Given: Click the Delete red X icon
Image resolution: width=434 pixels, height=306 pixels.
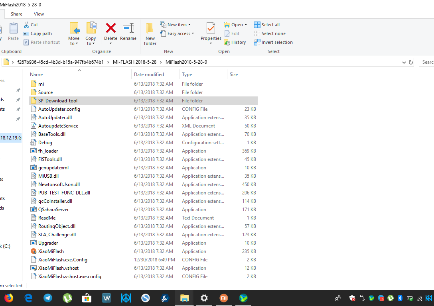Looking at the screenshot, I should point(110,28).
